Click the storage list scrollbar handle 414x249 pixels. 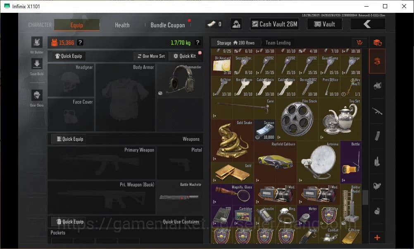click(365, 198)
